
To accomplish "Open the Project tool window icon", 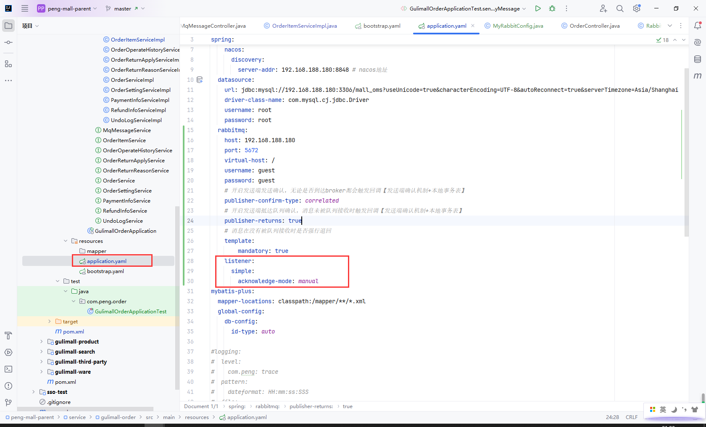I will pyautogui.click(x=8, y=26).
